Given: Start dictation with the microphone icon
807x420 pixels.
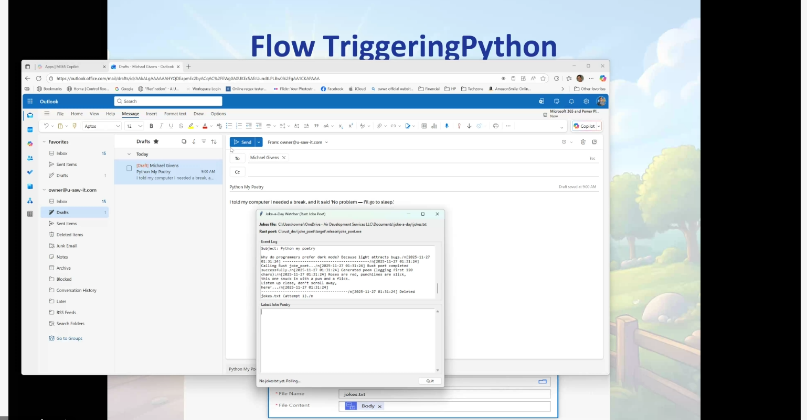Looking at the screenshot, I should (x=447, y=126).
